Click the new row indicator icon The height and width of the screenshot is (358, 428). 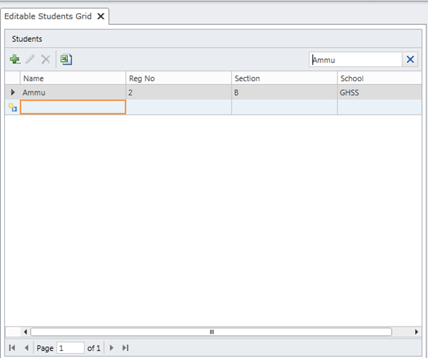(x=13, y=107)
